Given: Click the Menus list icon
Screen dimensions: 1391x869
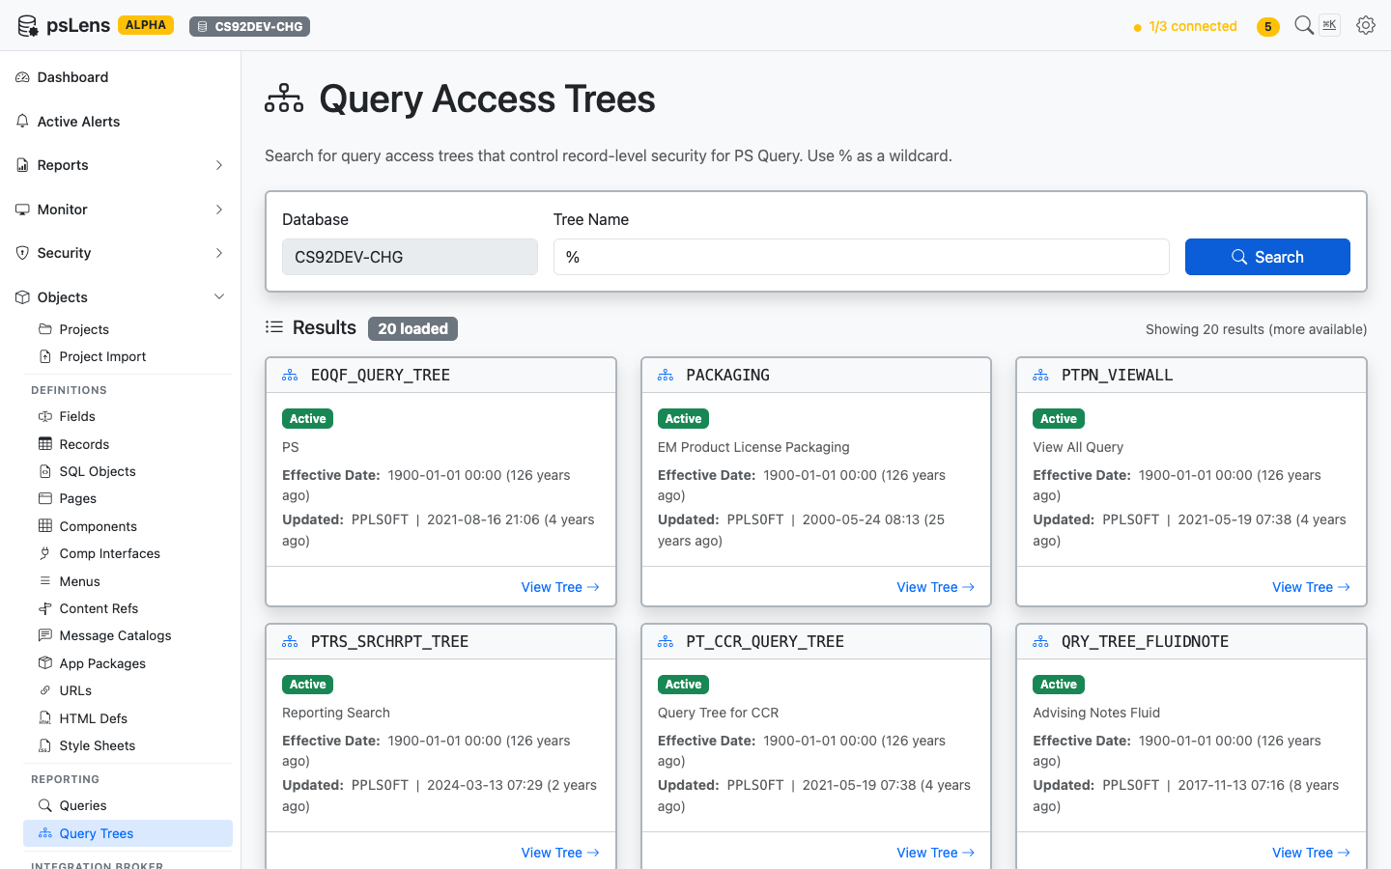Looking at the screenshot, I should pyautogui.click(x=45, y=581).
